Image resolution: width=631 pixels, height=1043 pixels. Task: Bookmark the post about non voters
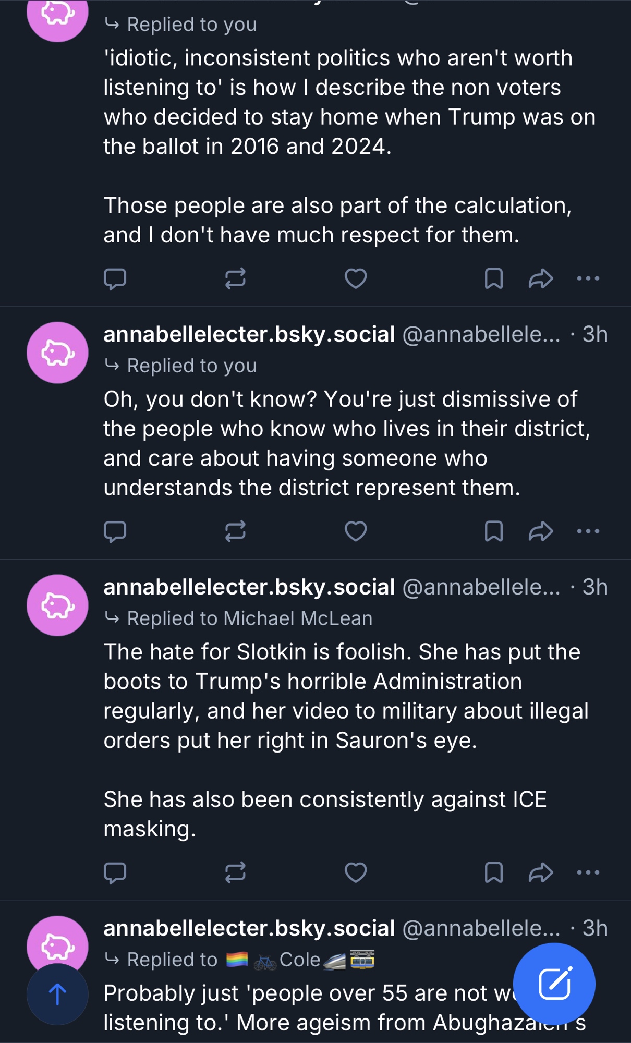point(493,278)
